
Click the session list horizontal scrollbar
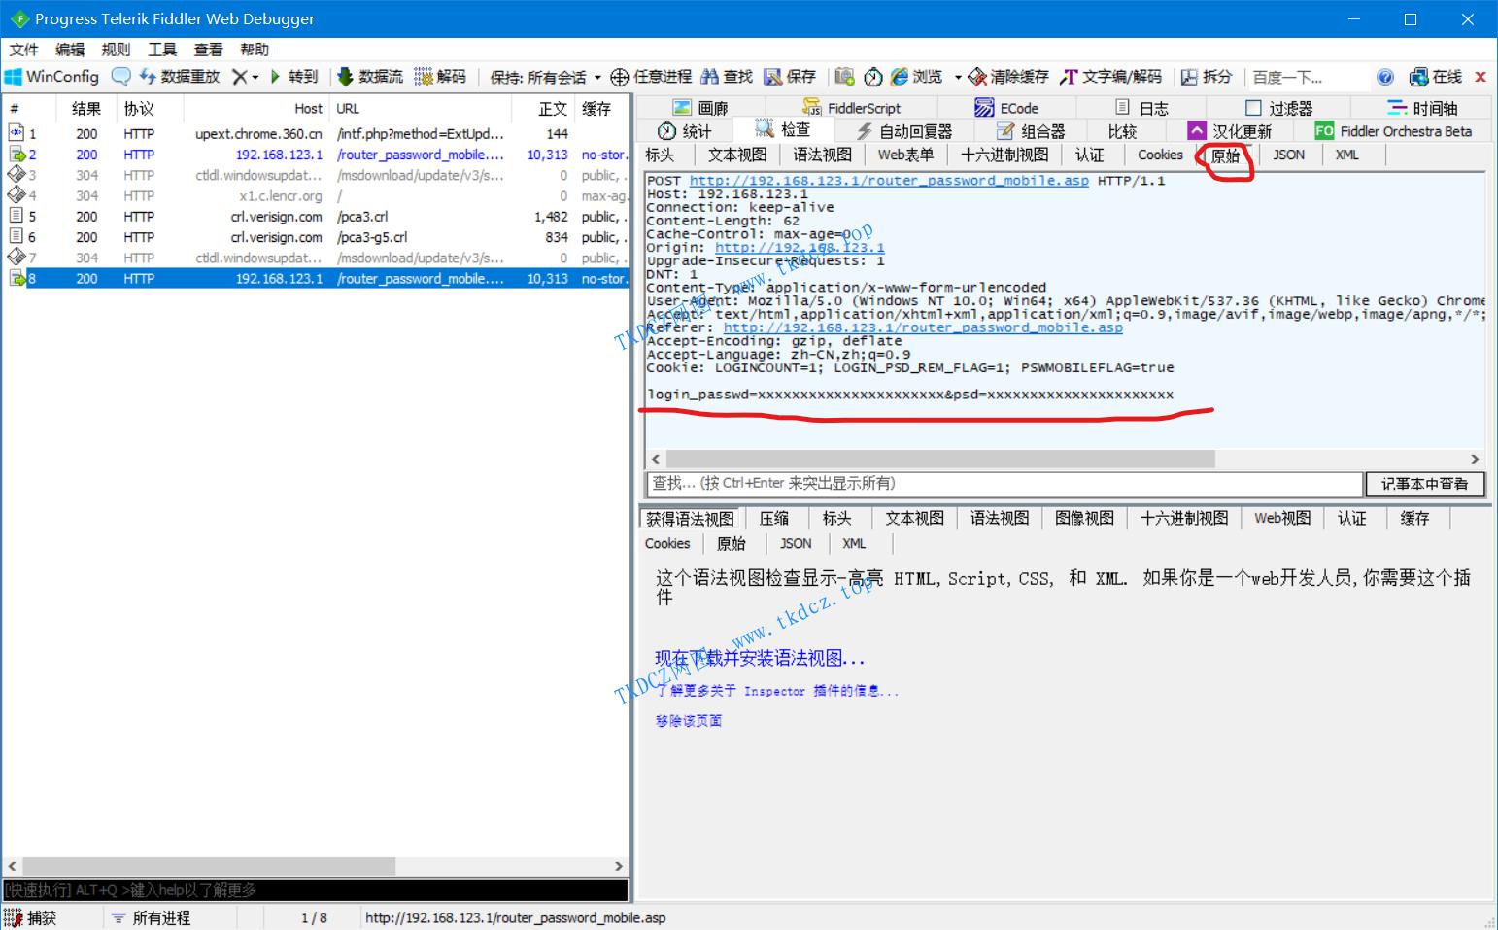(x=209, y=866)
